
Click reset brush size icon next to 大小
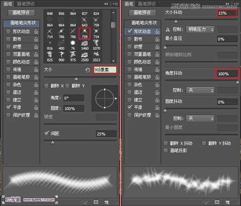click(88, 70)
